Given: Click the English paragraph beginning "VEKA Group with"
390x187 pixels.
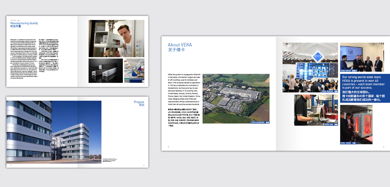Looking at the screenshot, I should tap(184, 90).
